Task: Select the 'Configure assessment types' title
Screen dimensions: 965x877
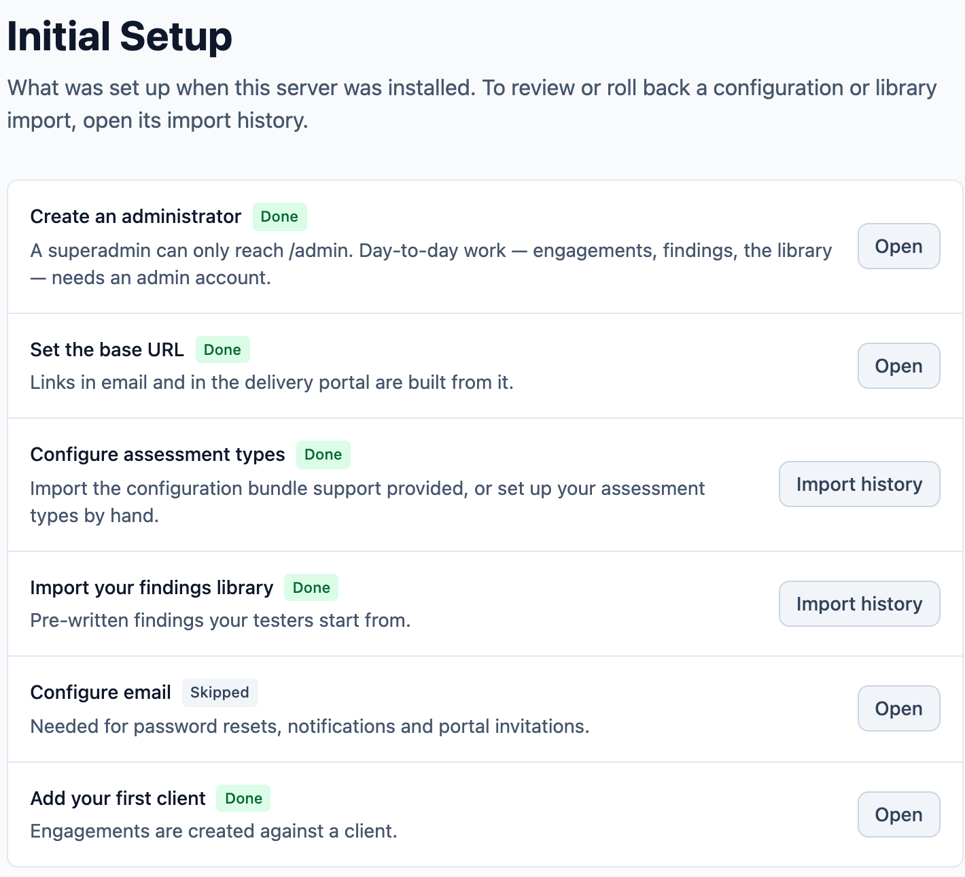Action: pos(158,454)
